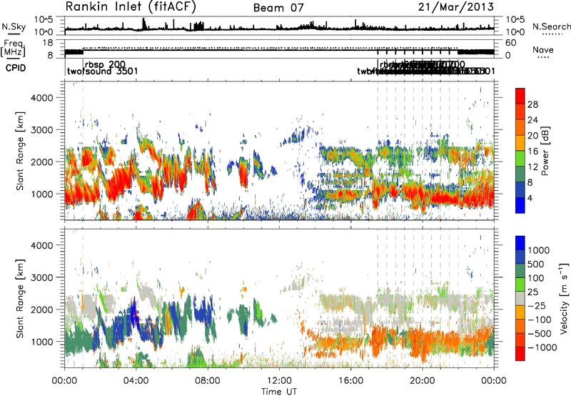Screen dimensions: 571x396
Task: Click the '21/Mar/2013' date label
Action: [x=456, y=6]
